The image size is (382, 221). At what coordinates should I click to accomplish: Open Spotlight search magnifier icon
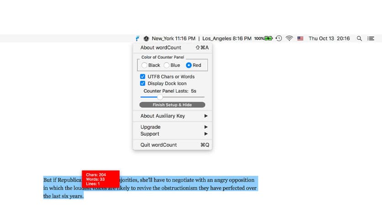pos(360,39)
